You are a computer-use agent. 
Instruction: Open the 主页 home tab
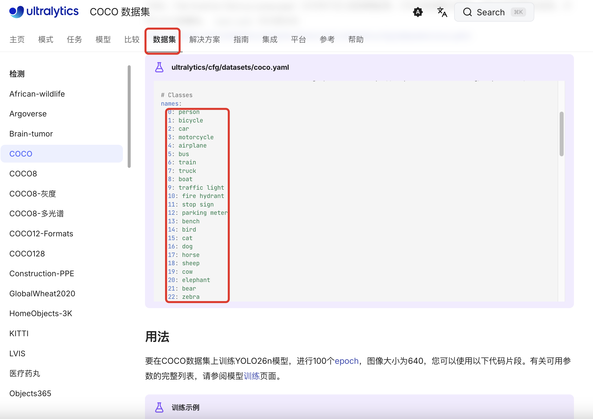pos(17,40)
